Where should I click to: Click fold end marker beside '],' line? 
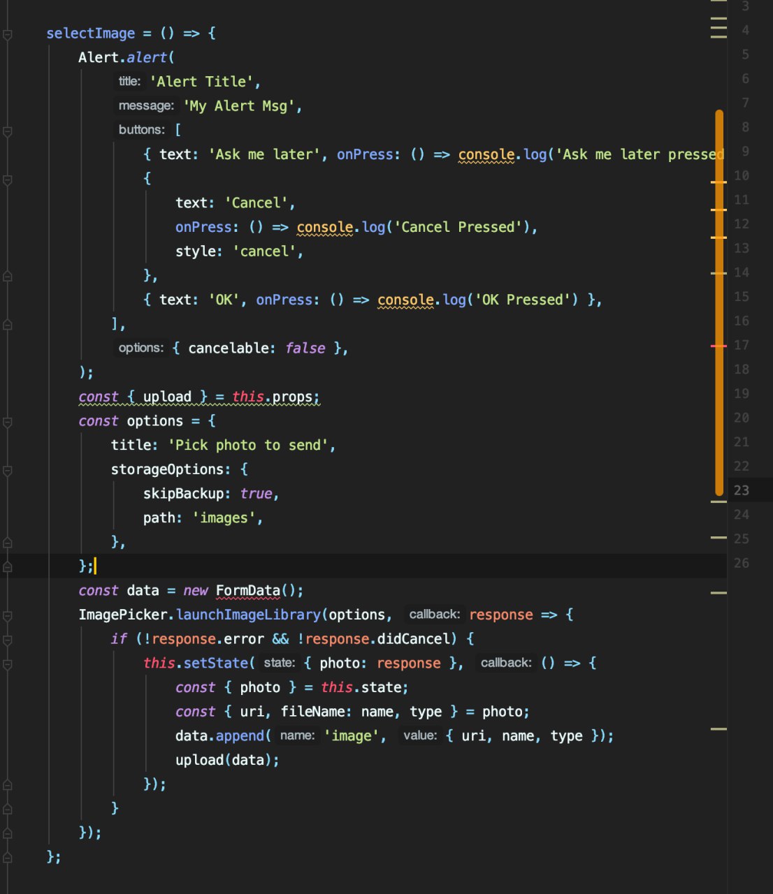(7, 325)
